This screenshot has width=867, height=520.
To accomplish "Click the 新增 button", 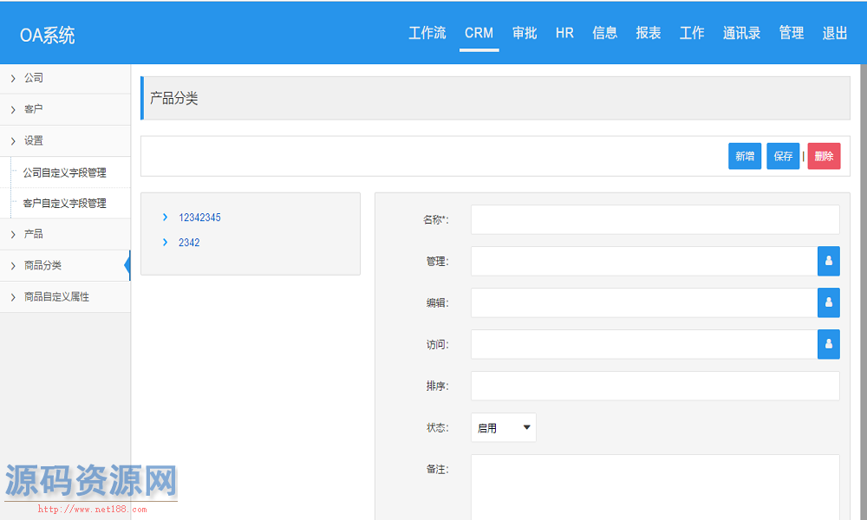I will pyautogui.click(x=744, y=156).
